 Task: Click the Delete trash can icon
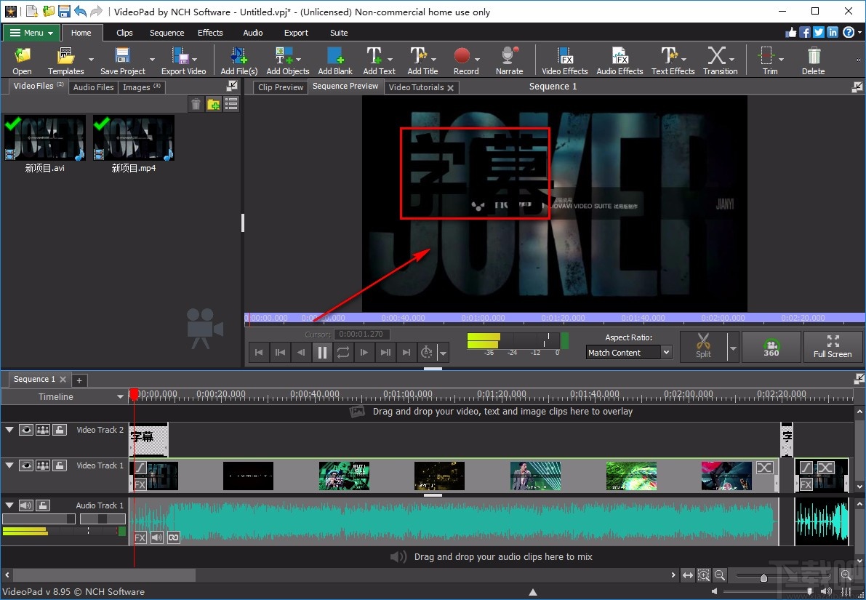coord(813,60)
